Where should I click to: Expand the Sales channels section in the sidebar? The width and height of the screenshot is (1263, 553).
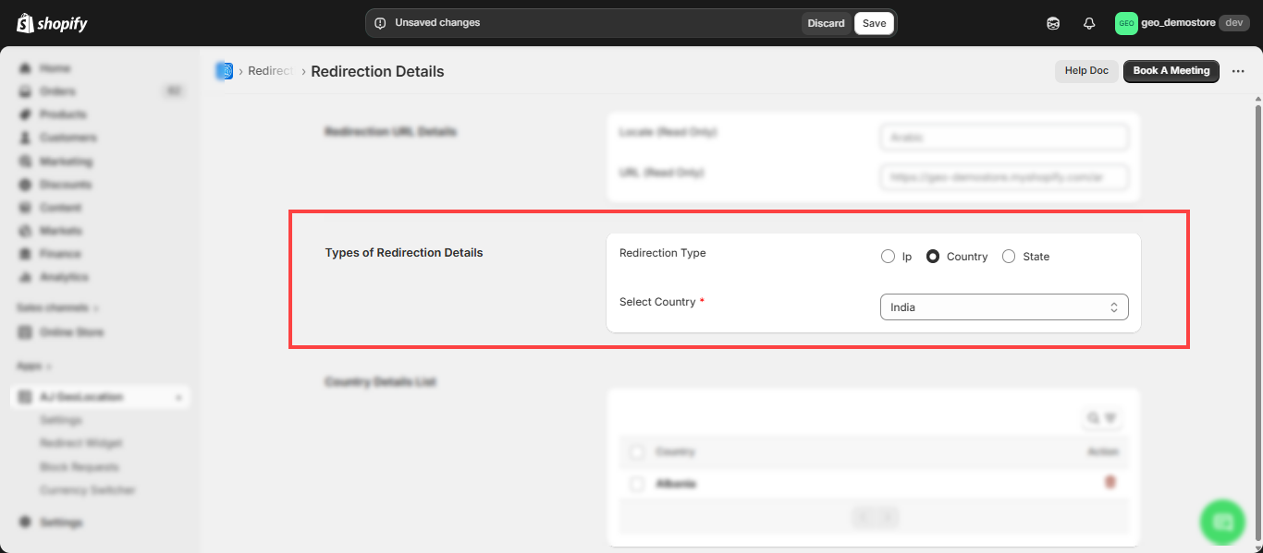click(x=57, y=307)
